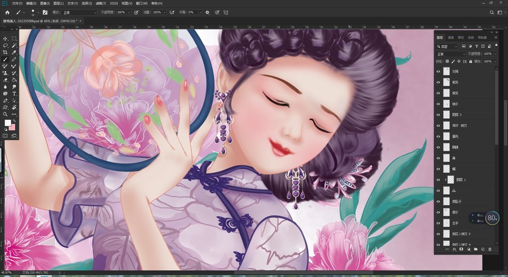Open the 文件(F) menu

(17, 3)
